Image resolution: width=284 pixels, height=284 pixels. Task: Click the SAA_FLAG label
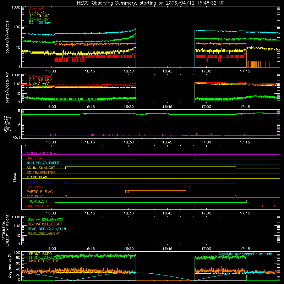click(35, 187)
